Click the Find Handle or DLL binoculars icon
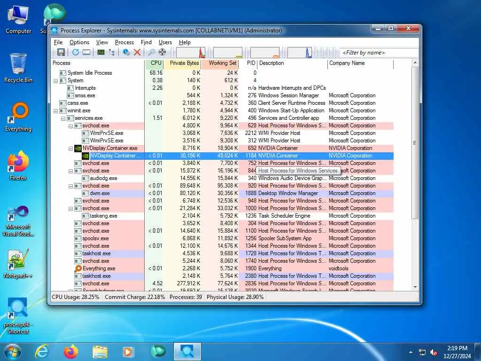Screen dimensions: 481x361 pos(151,52)
